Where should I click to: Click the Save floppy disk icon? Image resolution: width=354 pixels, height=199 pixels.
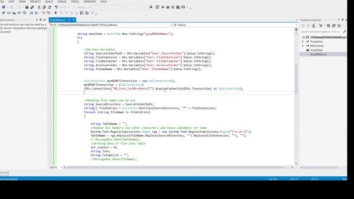(x=27, y=7)
